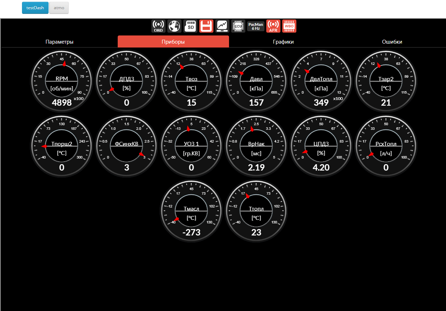Go to the Ошибки tab

pyautogui.click(x=392, y=42)
